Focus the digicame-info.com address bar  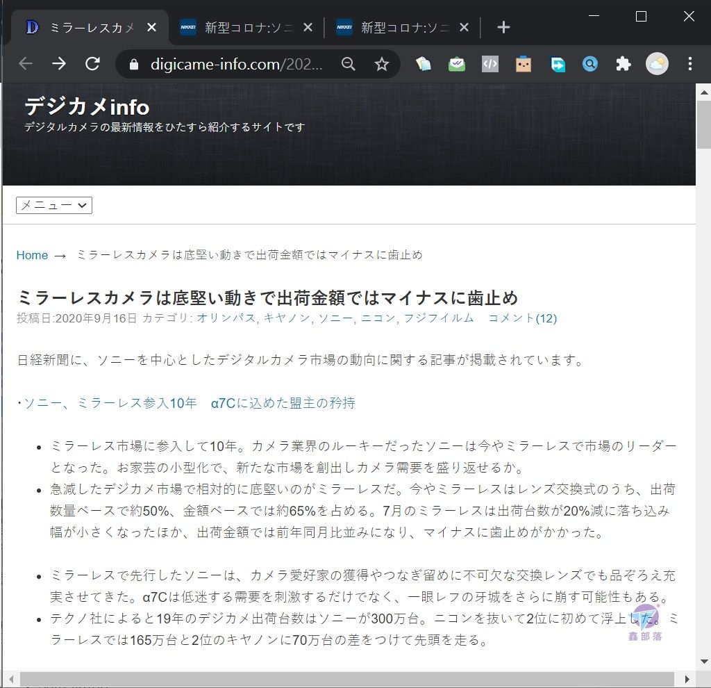coord(236,65)
